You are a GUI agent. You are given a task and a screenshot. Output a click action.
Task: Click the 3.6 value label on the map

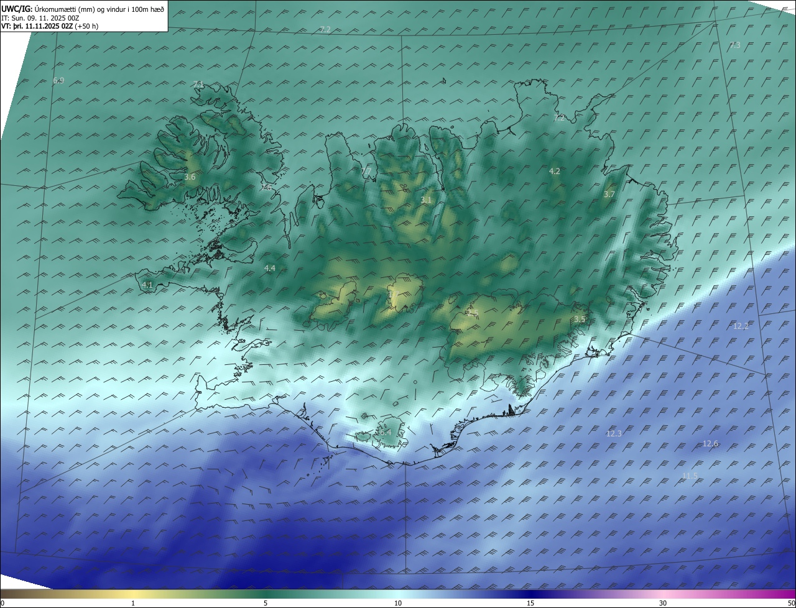click(190, 177)
